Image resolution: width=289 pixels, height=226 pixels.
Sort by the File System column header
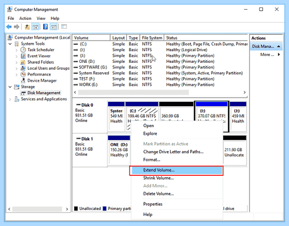152,38
